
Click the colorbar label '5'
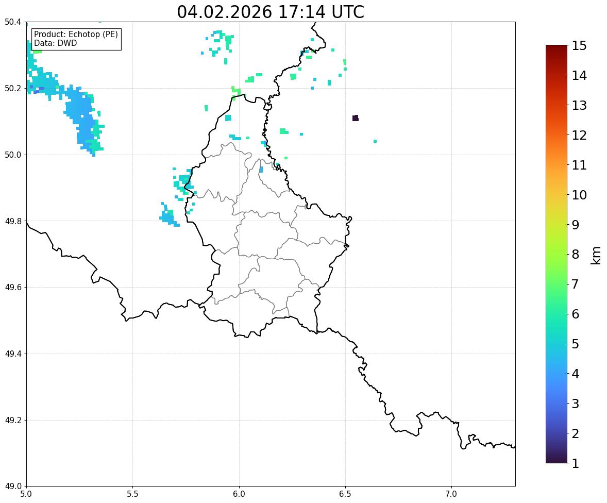pos(576,344)
